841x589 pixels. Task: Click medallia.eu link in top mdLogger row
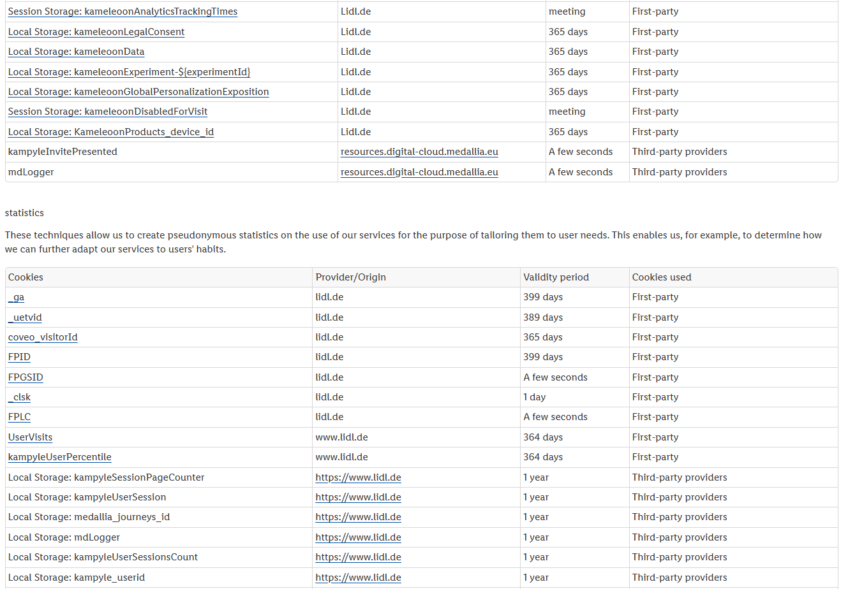[419, 172]
